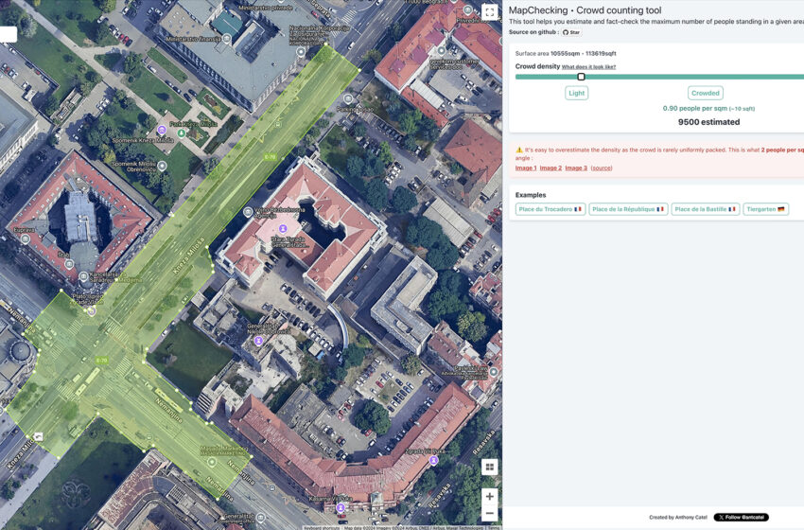The width and height of the screenshot is (804, 530).
Task: Click the Follow @antcatel button
Action: (x=741, y=518)
